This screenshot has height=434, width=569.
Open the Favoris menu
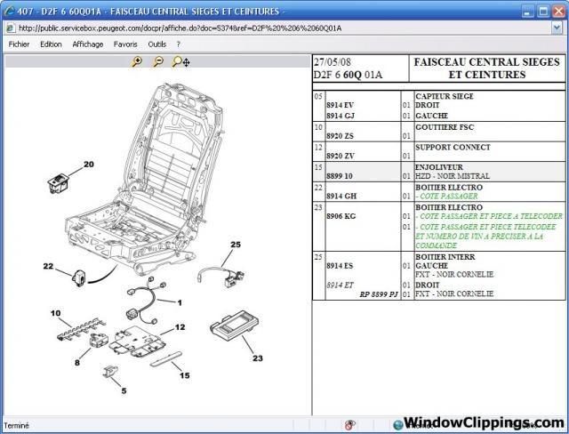[x=125, y=44]
